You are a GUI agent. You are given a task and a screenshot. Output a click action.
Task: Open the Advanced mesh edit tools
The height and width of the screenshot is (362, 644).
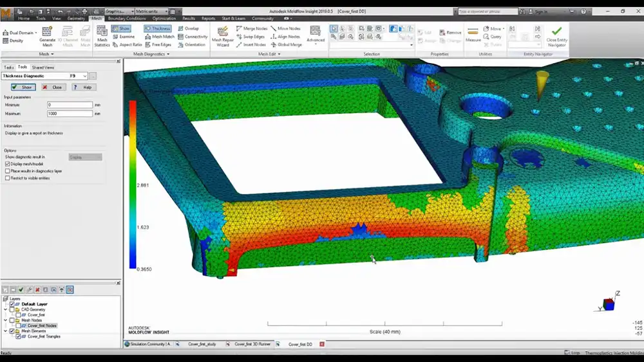pyautogui.click(x=316, y=35)
